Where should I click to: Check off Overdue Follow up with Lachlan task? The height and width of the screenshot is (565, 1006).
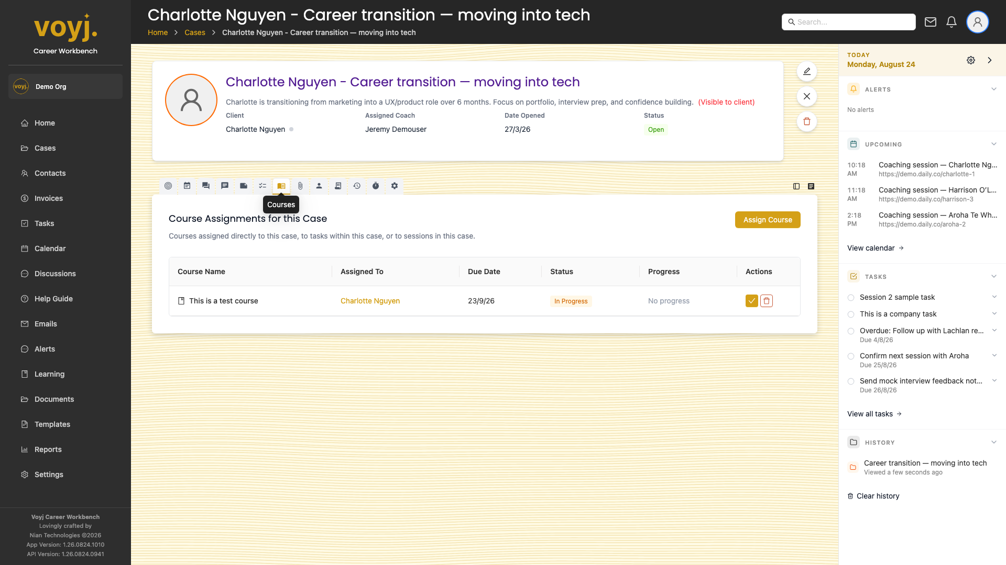pos(851,331)
